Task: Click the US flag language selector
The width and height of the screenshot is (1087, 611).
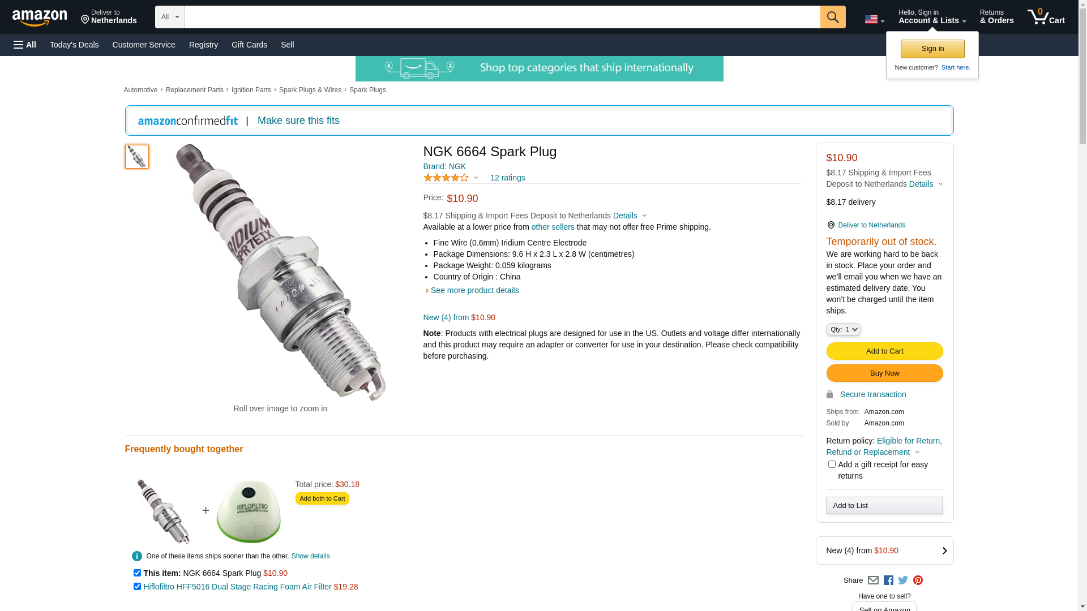Action: pyautogui.click(x=874, y=19)
